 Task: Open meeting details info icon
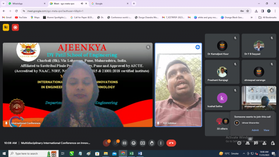point(239,143)
